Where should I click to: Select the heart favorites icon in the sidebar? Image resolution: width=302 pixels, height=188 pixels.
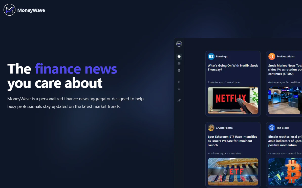coord(179,57)
